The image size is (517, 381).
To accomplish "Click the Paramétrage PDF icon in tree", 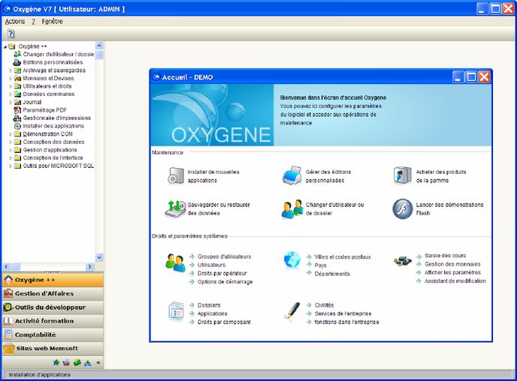I will [x=17, y=110].
